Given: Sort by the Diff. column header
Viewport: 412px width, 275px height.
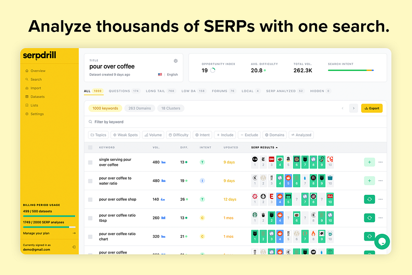Looking at the screenshot, I should click(184, 148).
